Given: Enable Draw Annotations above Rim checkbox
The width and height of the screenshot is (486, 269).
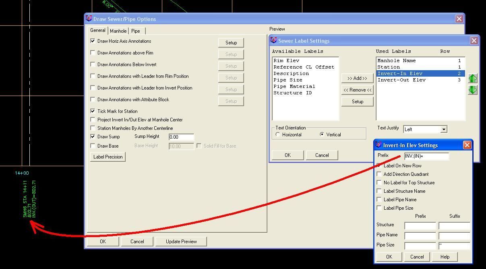Looking at the screenshot, I should point(93,53).
